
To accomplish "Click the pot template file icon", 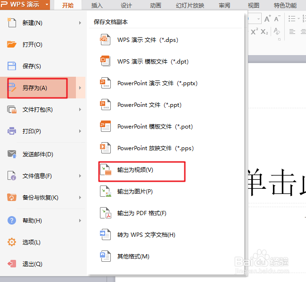I will coord(105,126).
